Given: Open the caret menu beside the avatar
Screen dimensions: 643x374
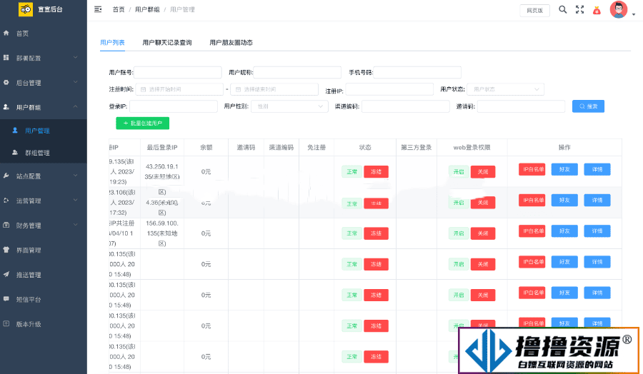Looking at the screenshot, I should [634, 14].
